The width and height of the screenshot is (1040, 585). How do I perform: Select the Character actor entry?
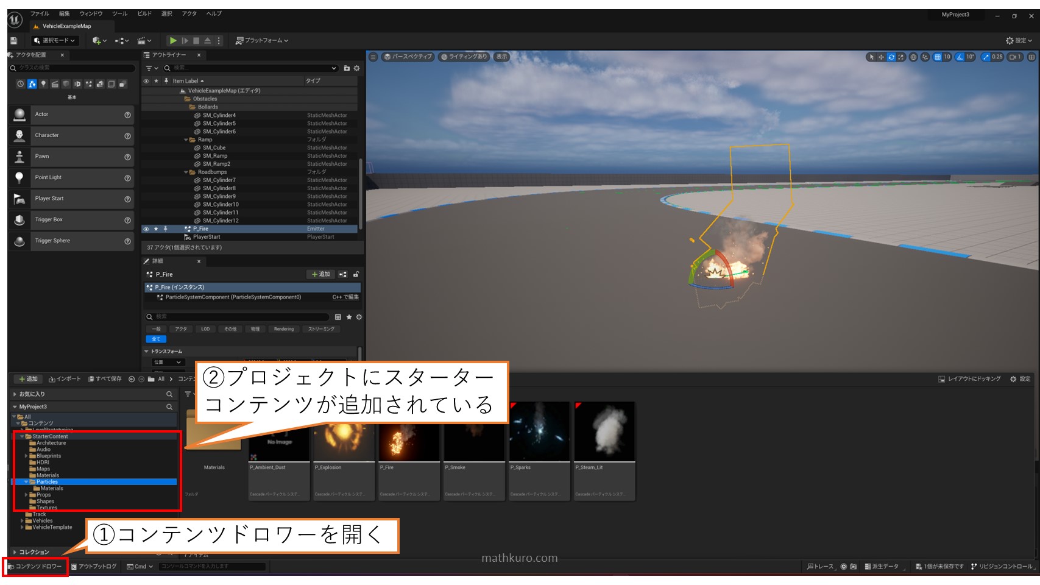pyautogui.click(x=72, y=135)
